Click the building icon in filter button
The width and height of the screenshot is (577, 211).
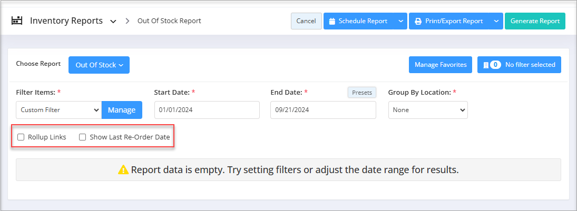point(486,65)
